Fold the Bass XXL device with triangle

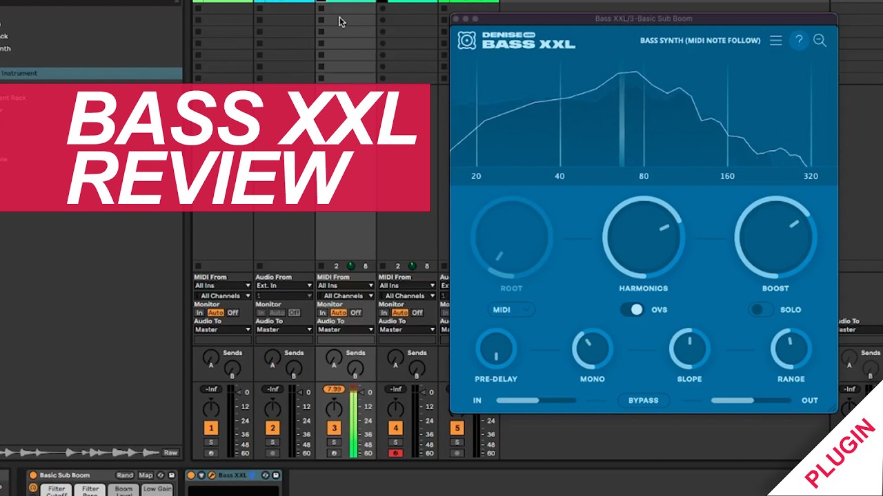pyautogui.click(x=201, y=475)
